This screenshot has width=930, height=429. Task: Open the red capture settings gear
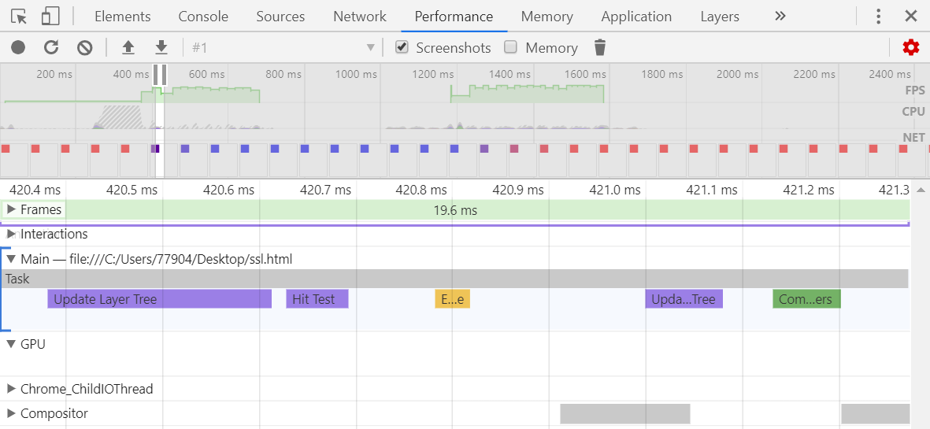coord(911,48)
